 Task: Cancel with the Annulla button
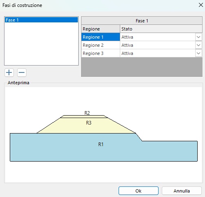(x=182, y=191)
